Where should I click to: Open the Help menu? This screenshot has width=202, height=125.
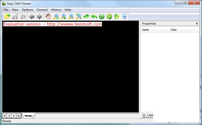[68, 10]
